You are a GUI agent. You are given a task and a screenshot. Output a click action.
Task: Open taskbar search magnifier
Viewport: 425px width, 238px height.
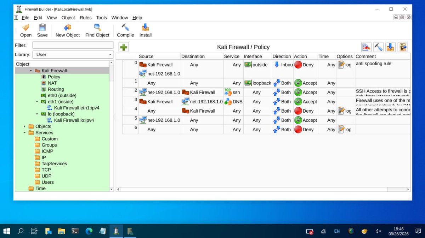click(21, 231)
